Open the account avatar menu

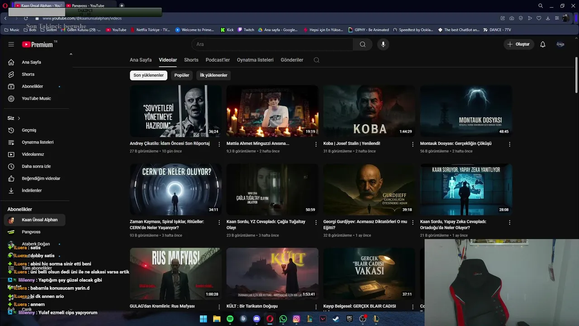pos(560,44)
